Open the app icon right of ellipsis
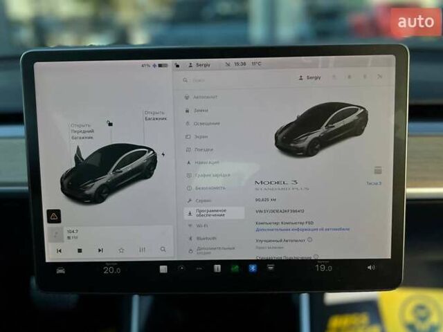 click(x=217, y=268)
